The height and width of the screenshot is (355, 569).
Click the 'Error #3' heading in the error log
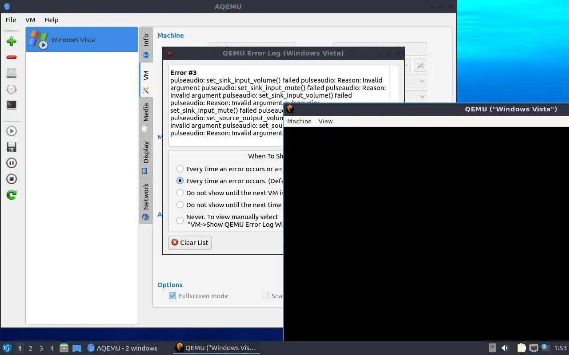(x=183, y=73)
